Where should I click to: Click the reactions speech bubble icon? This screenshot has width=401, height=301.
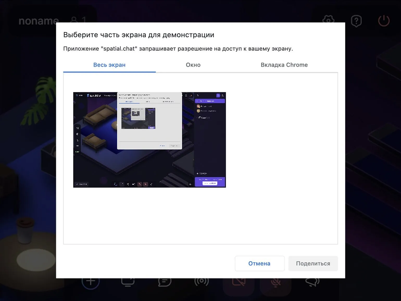click(x=312, y=282)
